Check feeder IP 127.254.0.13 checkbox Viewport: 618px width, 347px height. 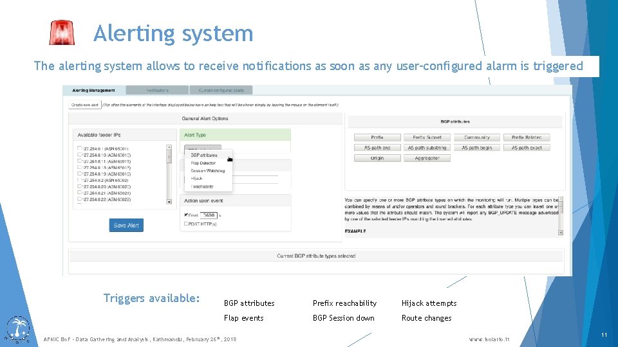(79, 167)
